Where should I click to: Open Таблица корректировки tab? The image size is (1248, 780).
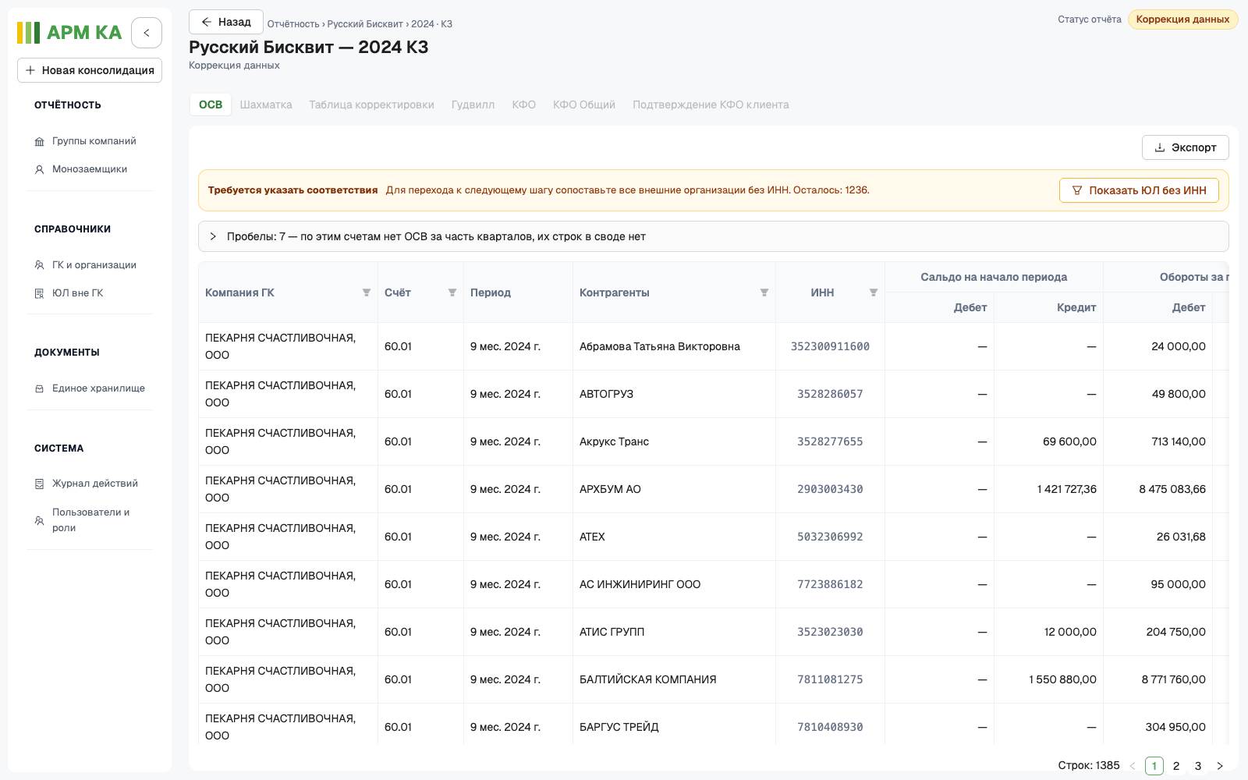click(x=371, y=105)
